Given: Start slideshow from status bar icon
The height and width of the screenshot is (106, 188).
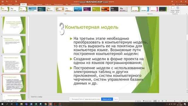Looking at the screenshot, I should 166,101.
